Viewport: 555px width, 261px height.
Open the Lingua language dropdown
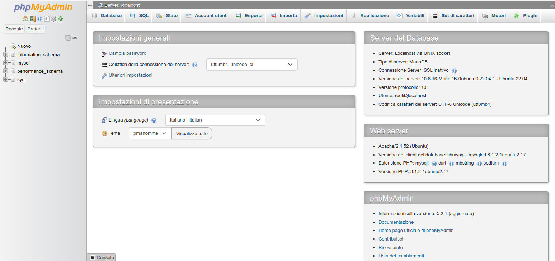pyautogui.click(x=215, y=120)
